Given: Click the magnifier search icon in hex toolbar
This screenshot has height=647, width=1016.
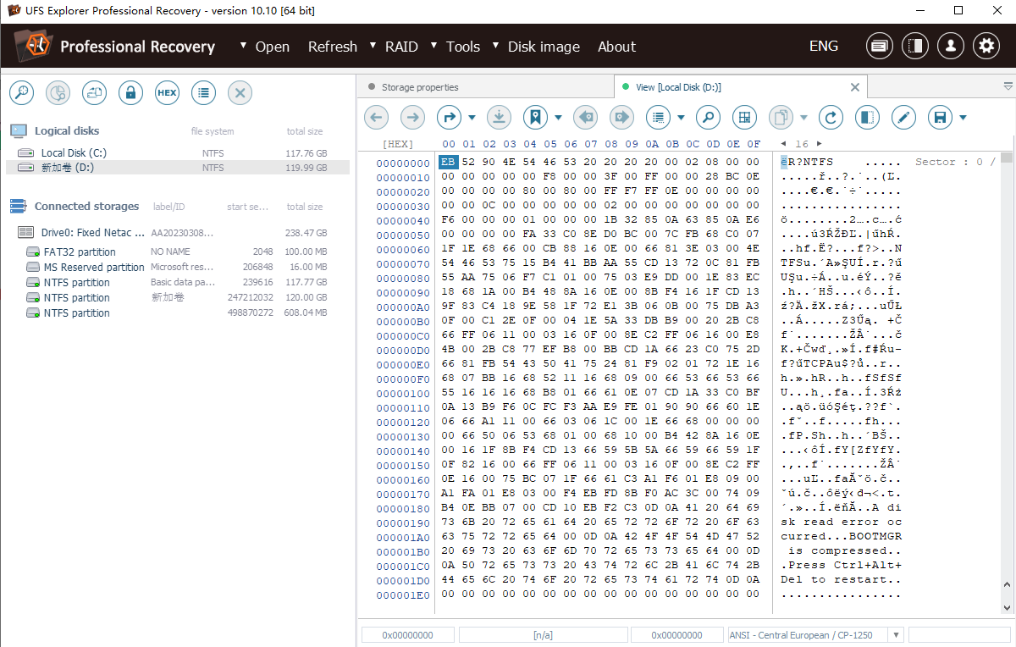Looking at the screenshot, I should tap(708, 118).
